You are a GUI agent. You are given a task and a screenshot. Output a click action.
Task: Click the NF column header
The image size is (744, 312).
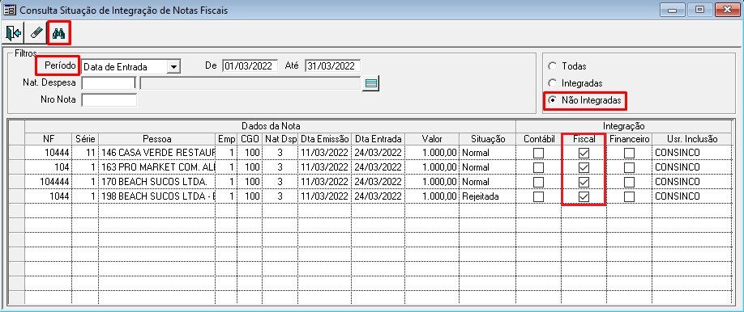(x=48, y=139)
